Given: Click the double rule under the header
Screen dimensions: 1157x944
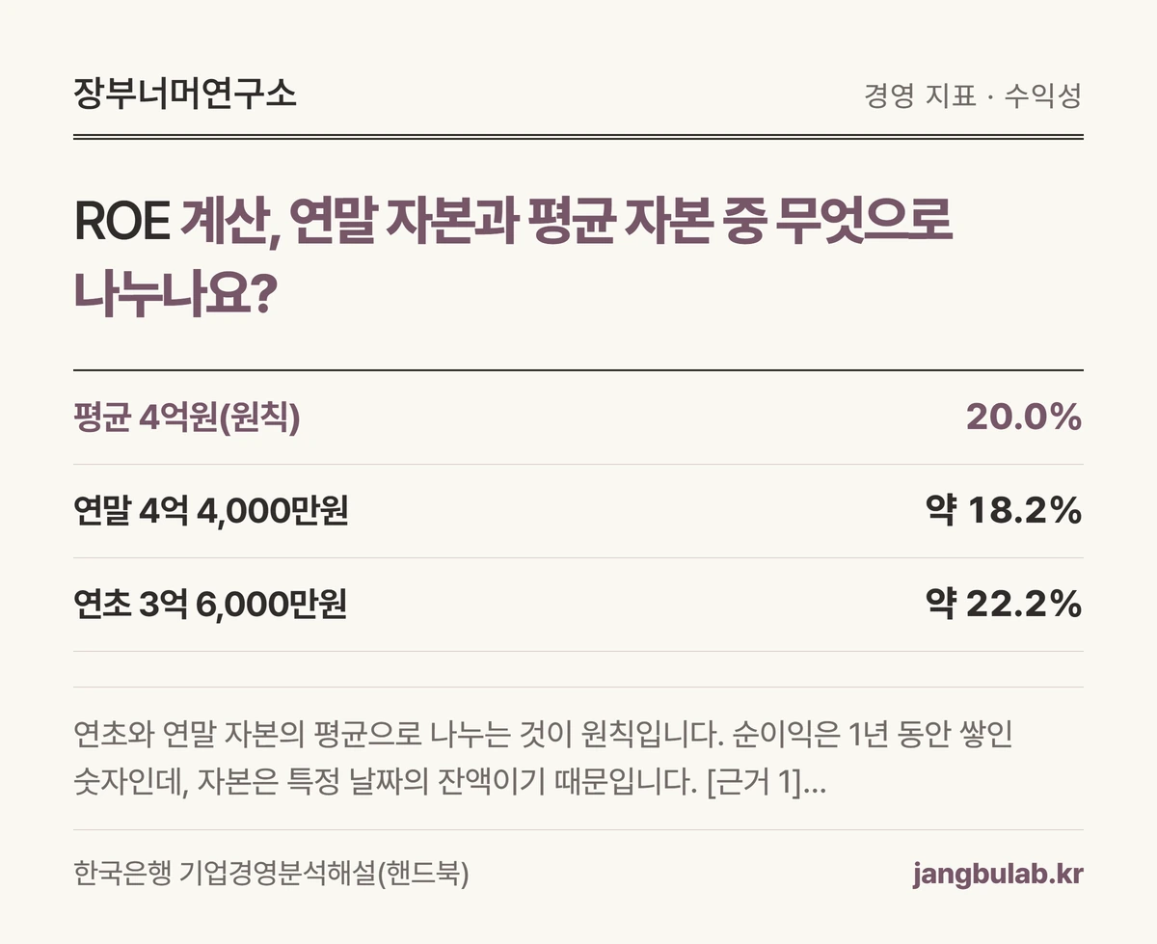Looking at the screenshot, I should click(x=578, y=137).
